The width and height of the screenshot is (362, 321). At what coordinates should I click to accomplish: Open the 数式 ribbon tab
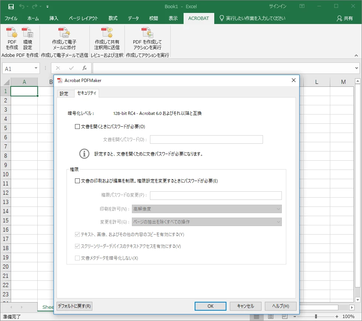tap(113, 18)
